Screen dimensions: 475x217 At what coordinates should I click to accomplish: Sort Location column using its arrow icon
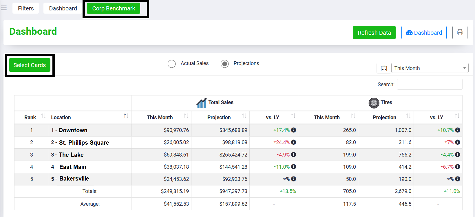coord(126,116)
